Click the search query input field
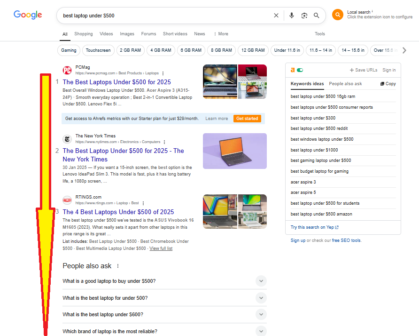Screen dimensions: 419x336 click(166, 16)
